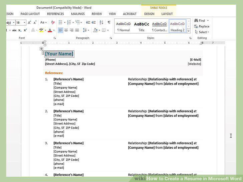
Task: Toggle show/hide paragraph marks
Action: pos(109,22)
